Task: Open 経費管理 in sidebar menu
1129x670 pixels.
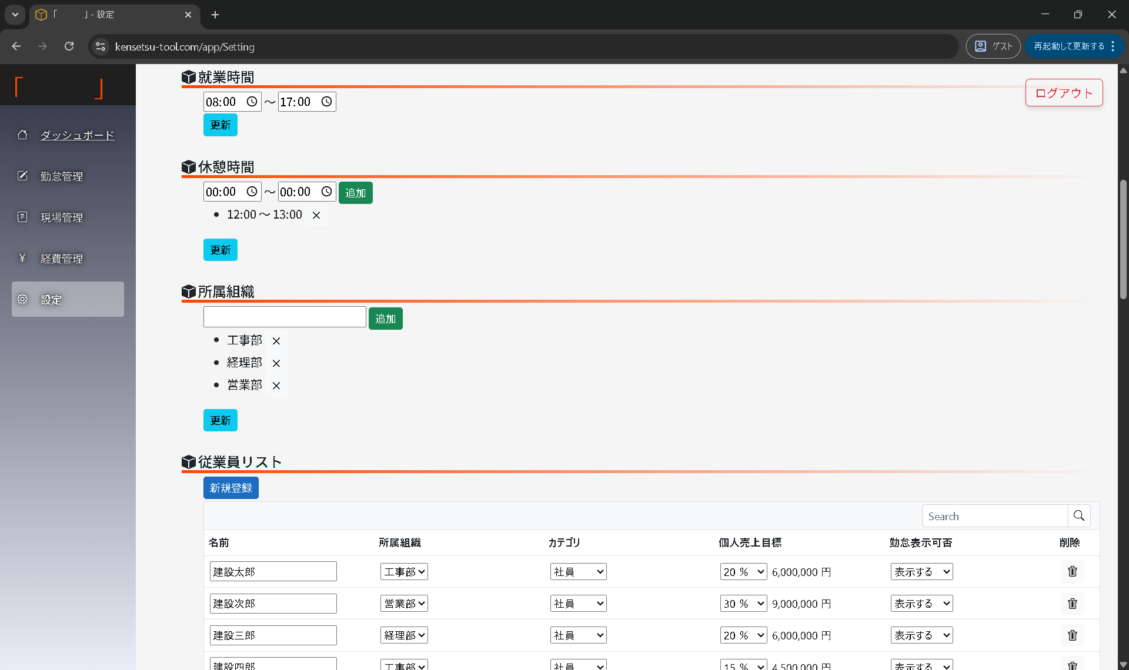Action: [61, 259]
